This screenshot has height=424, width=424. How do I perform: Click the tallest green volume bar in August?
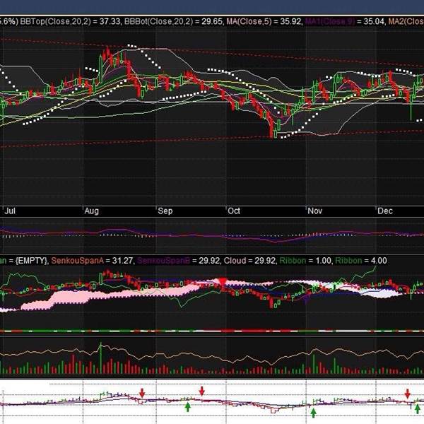100,358
